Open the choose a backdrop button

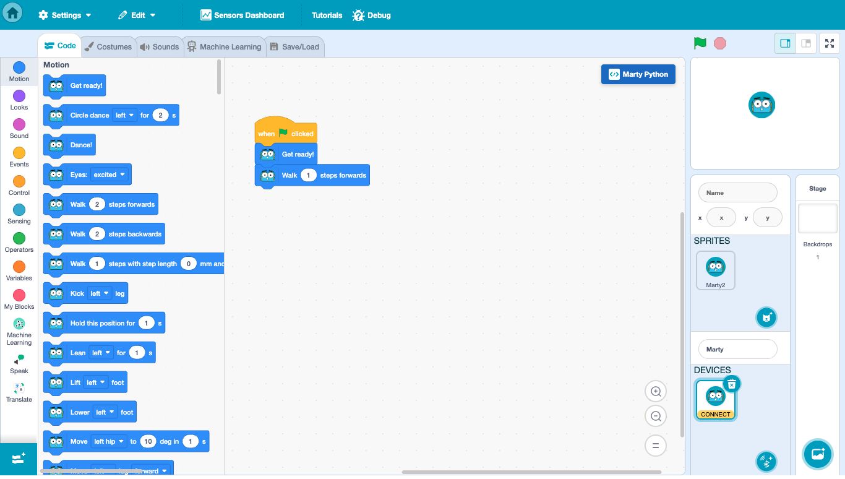(818, 454)
